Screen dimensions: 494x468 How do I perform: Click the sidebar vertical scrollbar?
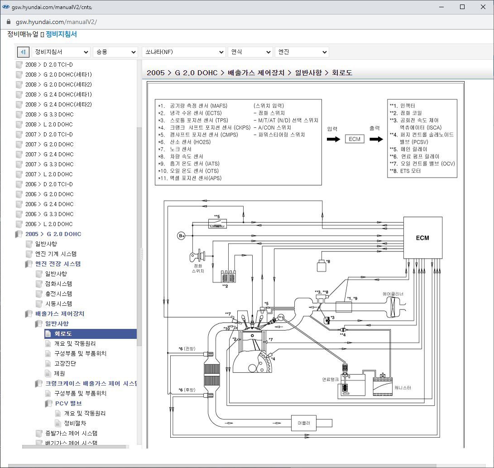139,236
